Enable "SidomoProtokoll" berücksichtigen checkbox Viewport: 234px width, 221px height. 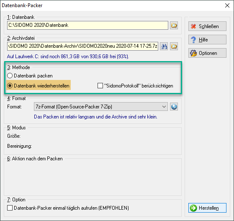coord(100,86)
